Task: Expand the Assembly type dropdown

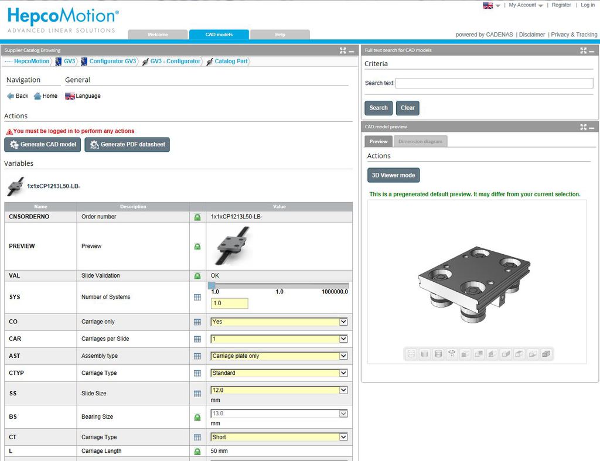Action: click(279, 356)
